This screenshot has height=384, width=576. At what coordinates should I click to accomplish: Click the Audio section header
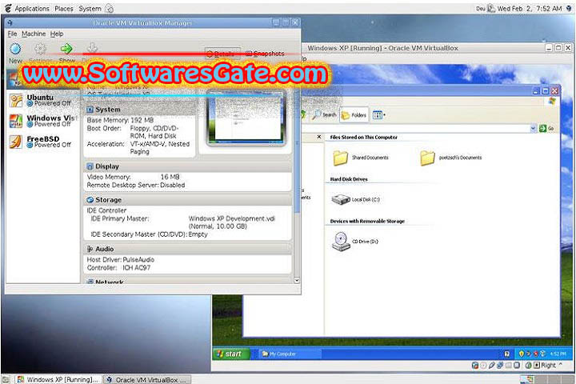187,249
